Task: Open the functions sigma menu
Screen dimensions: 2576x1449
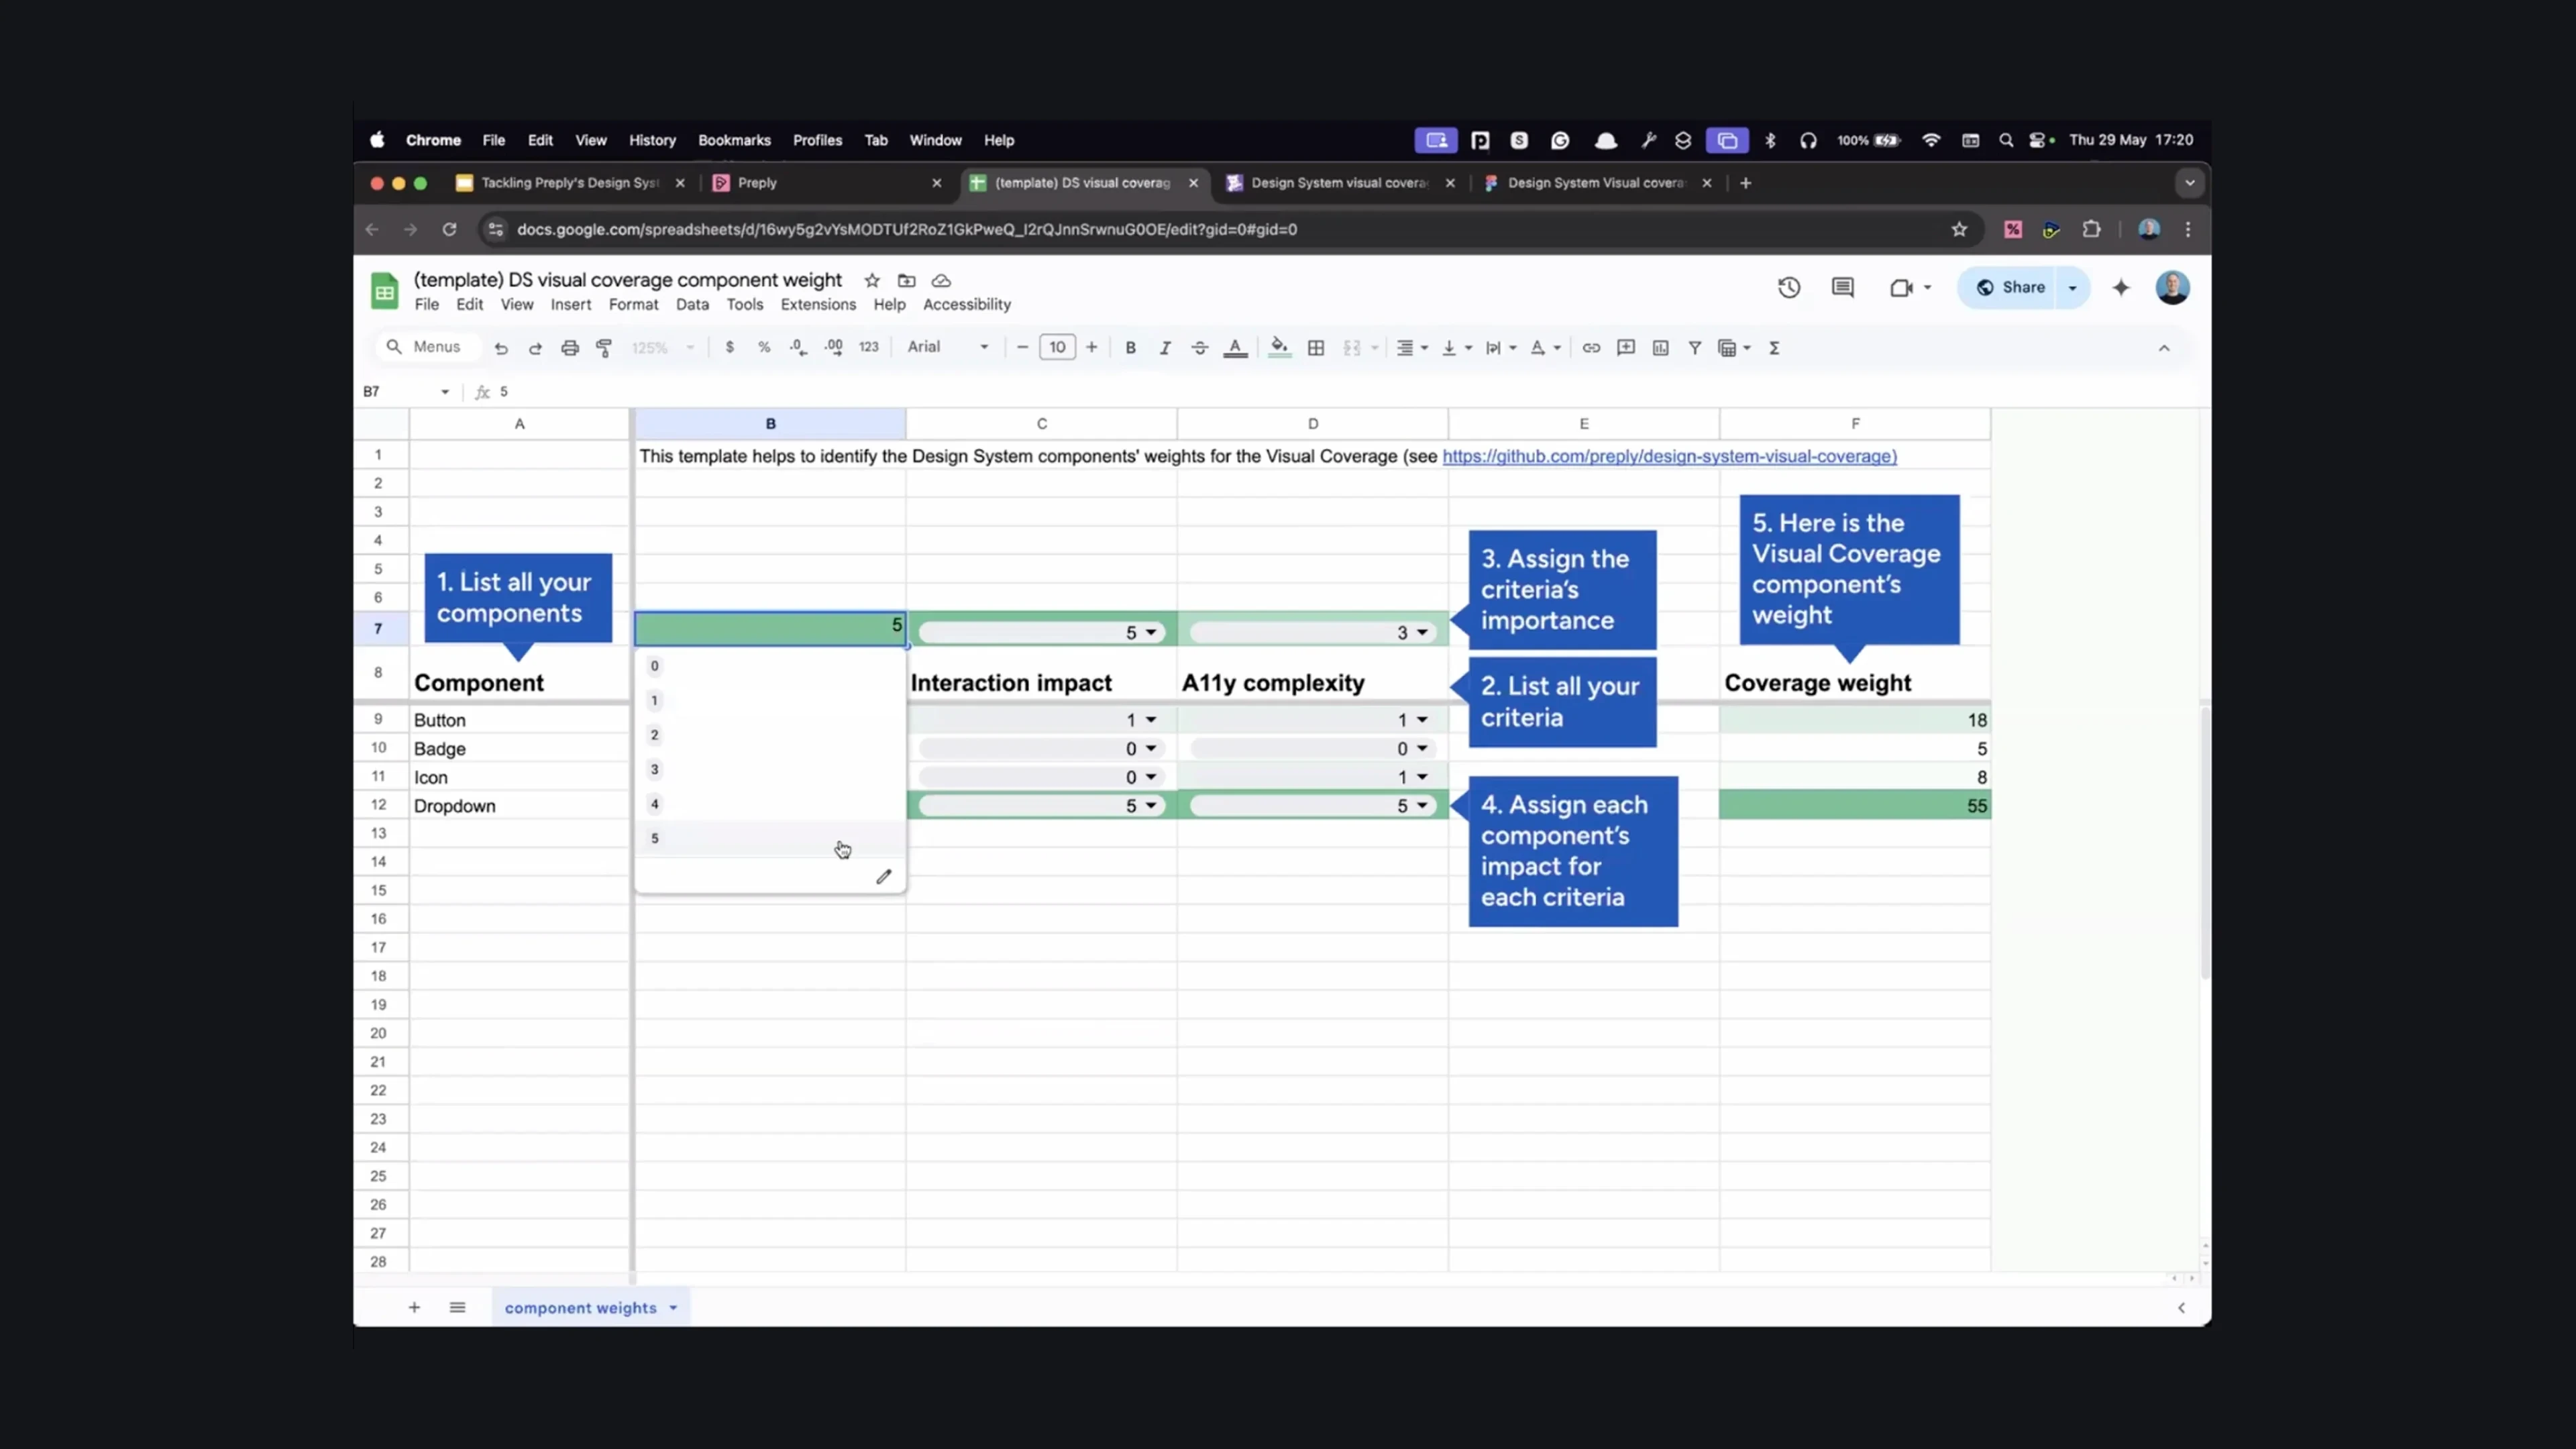Action: pyautogui.click(x=1773, y=347)
